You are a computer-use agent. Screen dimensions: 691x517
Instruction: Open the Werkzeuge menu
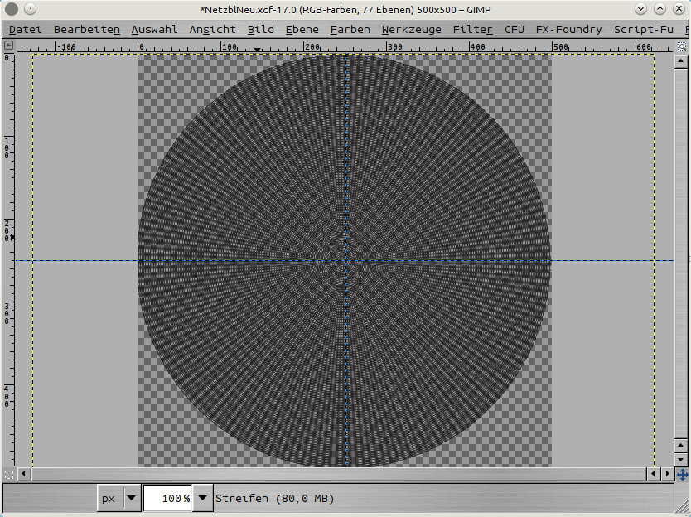[411, 29]
